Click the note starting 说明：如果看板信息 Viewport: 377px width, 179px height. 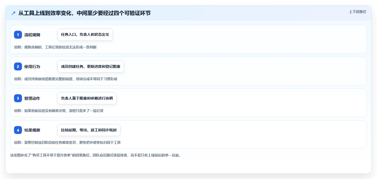tap(59, 111)
